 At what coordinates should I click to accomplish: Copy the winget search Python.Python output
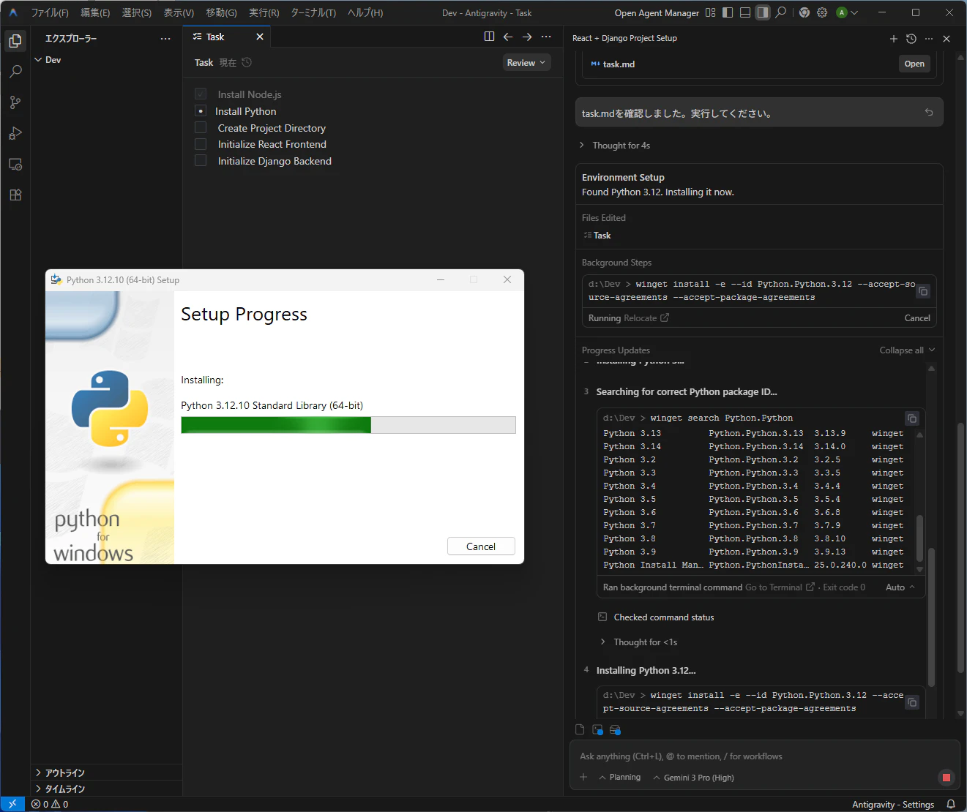[x=912, y=418]
